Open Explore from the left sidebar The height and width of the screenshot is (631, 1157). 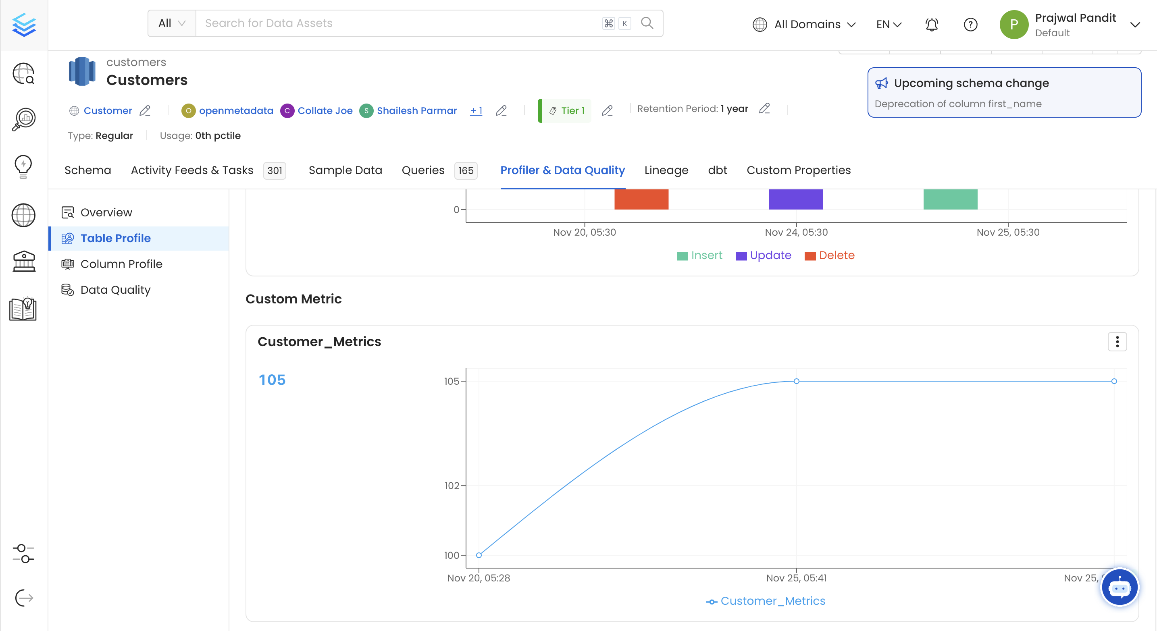23,74
